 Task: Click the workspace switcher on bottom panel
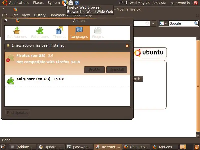pyautogui.click(x=186, y=147)
